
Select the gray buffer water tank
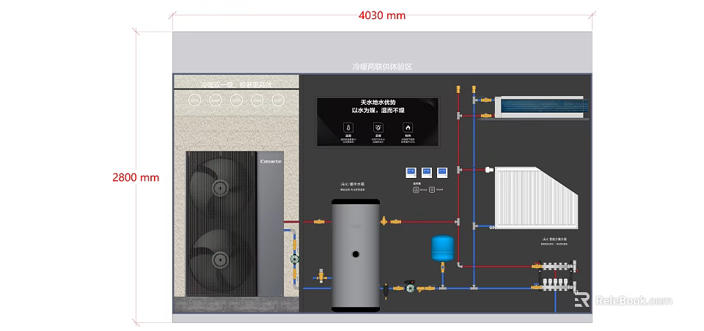pos(356,255)
